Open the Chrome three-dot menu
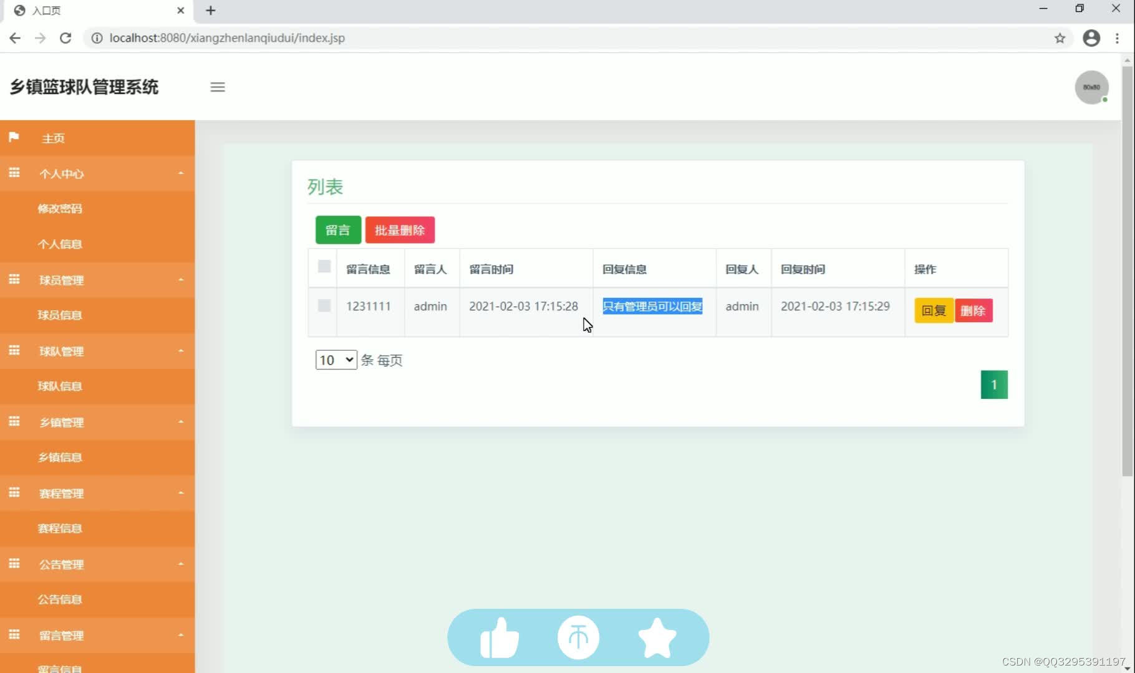This screenshot has height=673, width=1135. click(1117, 38)
